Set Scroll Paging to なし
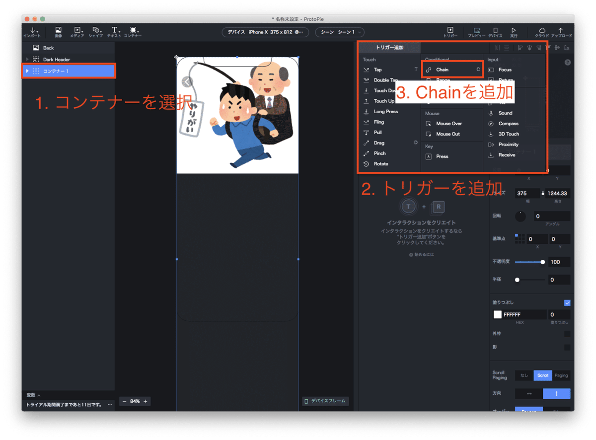This screenshot has height=440, width=596. coord(524,375)
